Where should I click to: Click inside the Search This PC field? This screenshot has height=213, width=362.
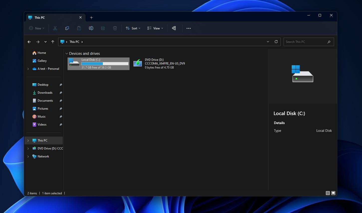[x=304, y=42]
